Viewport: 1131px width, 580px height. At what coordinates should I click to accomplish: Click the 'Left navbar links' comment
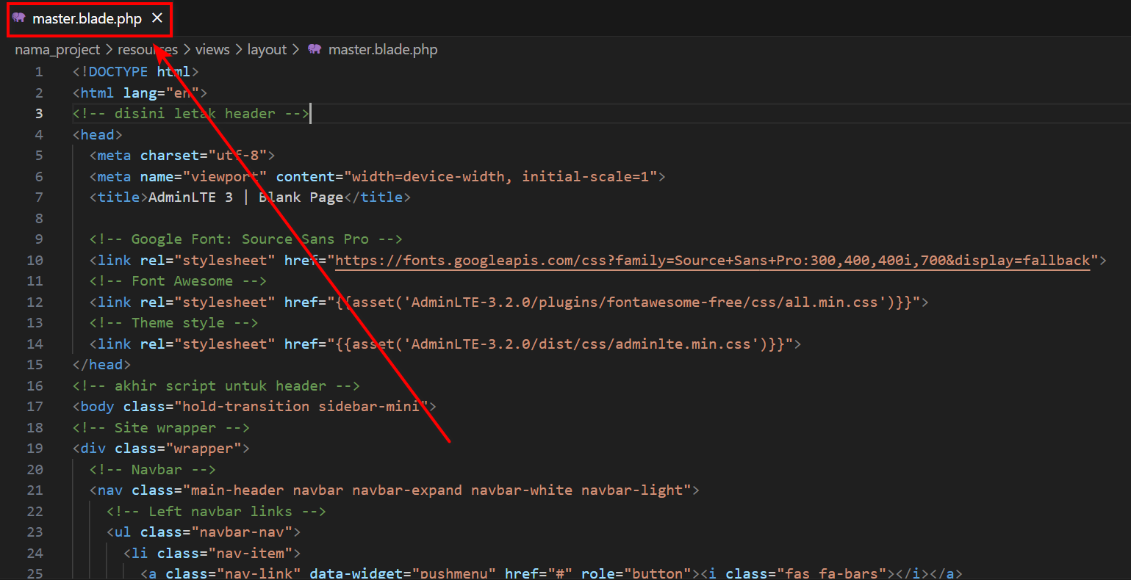click(x=216, y=511)
